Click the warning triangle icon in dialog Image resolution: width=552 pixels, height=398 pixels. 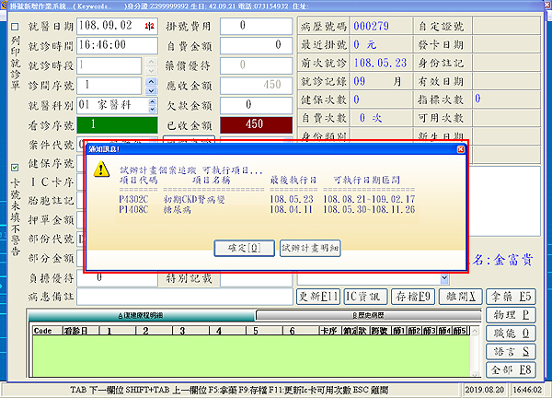[x=99, y=168]
